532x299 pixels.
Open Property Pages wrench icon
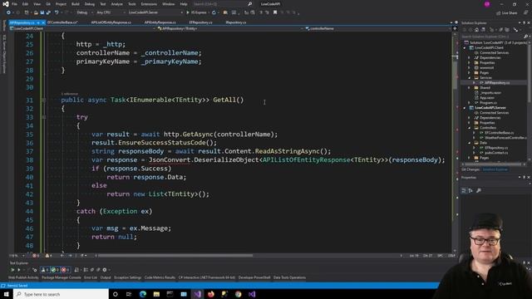click(x=479, y=191)
